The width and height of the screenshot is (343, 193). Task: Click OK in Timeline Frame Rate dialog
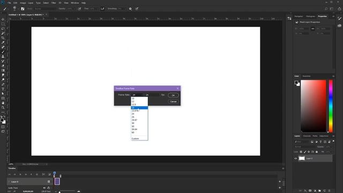(173, 95)
